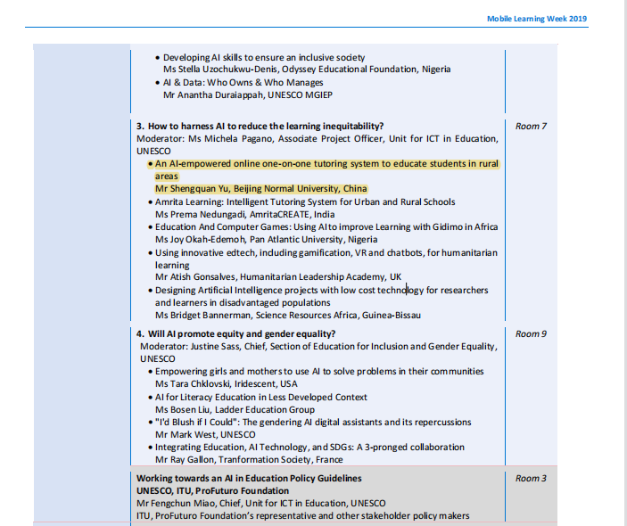
Task: Click the "Room 3" label
Action: pyautogui.click(x=531, y=479)
